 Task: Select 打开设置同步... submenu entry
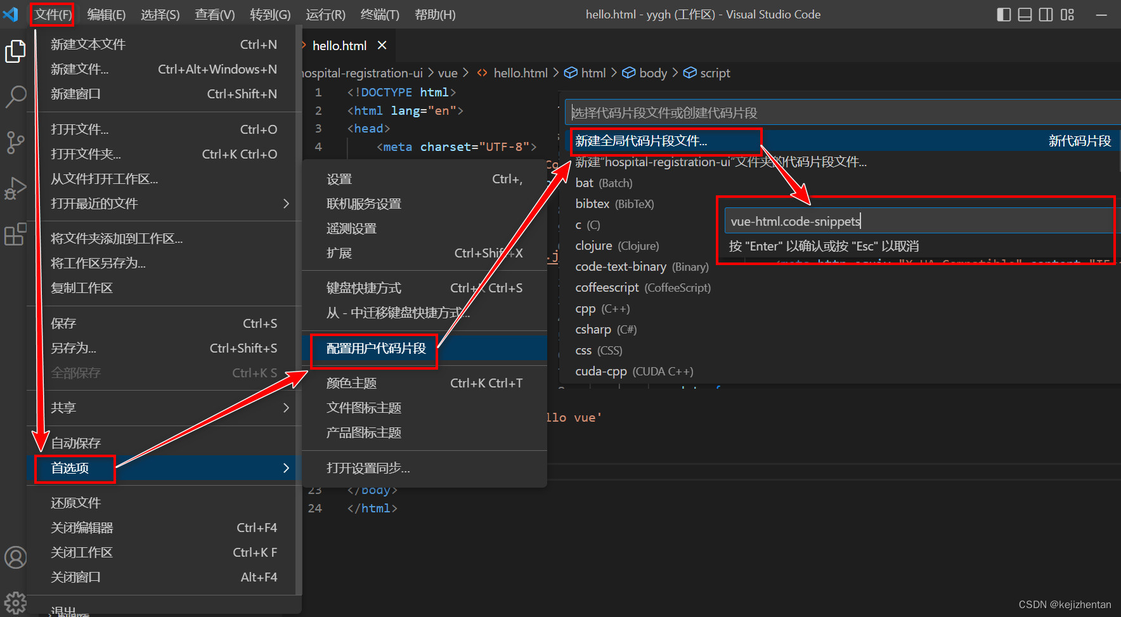[424, 468]
